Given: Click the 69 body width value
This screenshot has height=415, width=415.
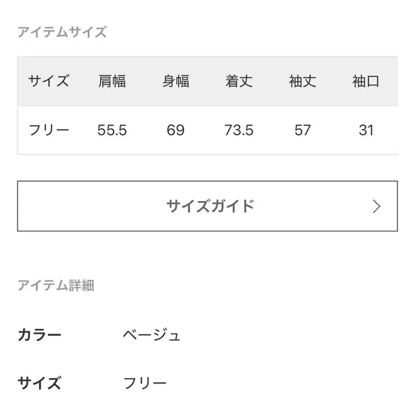Looking at the screenshot, I should [x=176, y=130].
